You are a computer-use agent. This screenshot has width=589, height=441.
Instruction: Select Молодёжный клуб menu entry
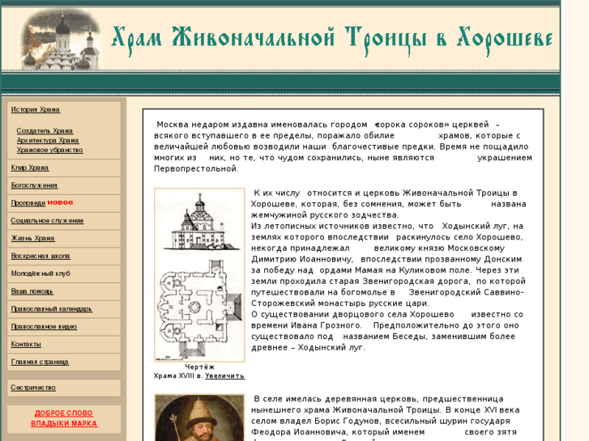tap(41, 274)
